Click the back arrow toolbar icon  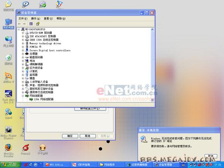[x=19, y=24]
